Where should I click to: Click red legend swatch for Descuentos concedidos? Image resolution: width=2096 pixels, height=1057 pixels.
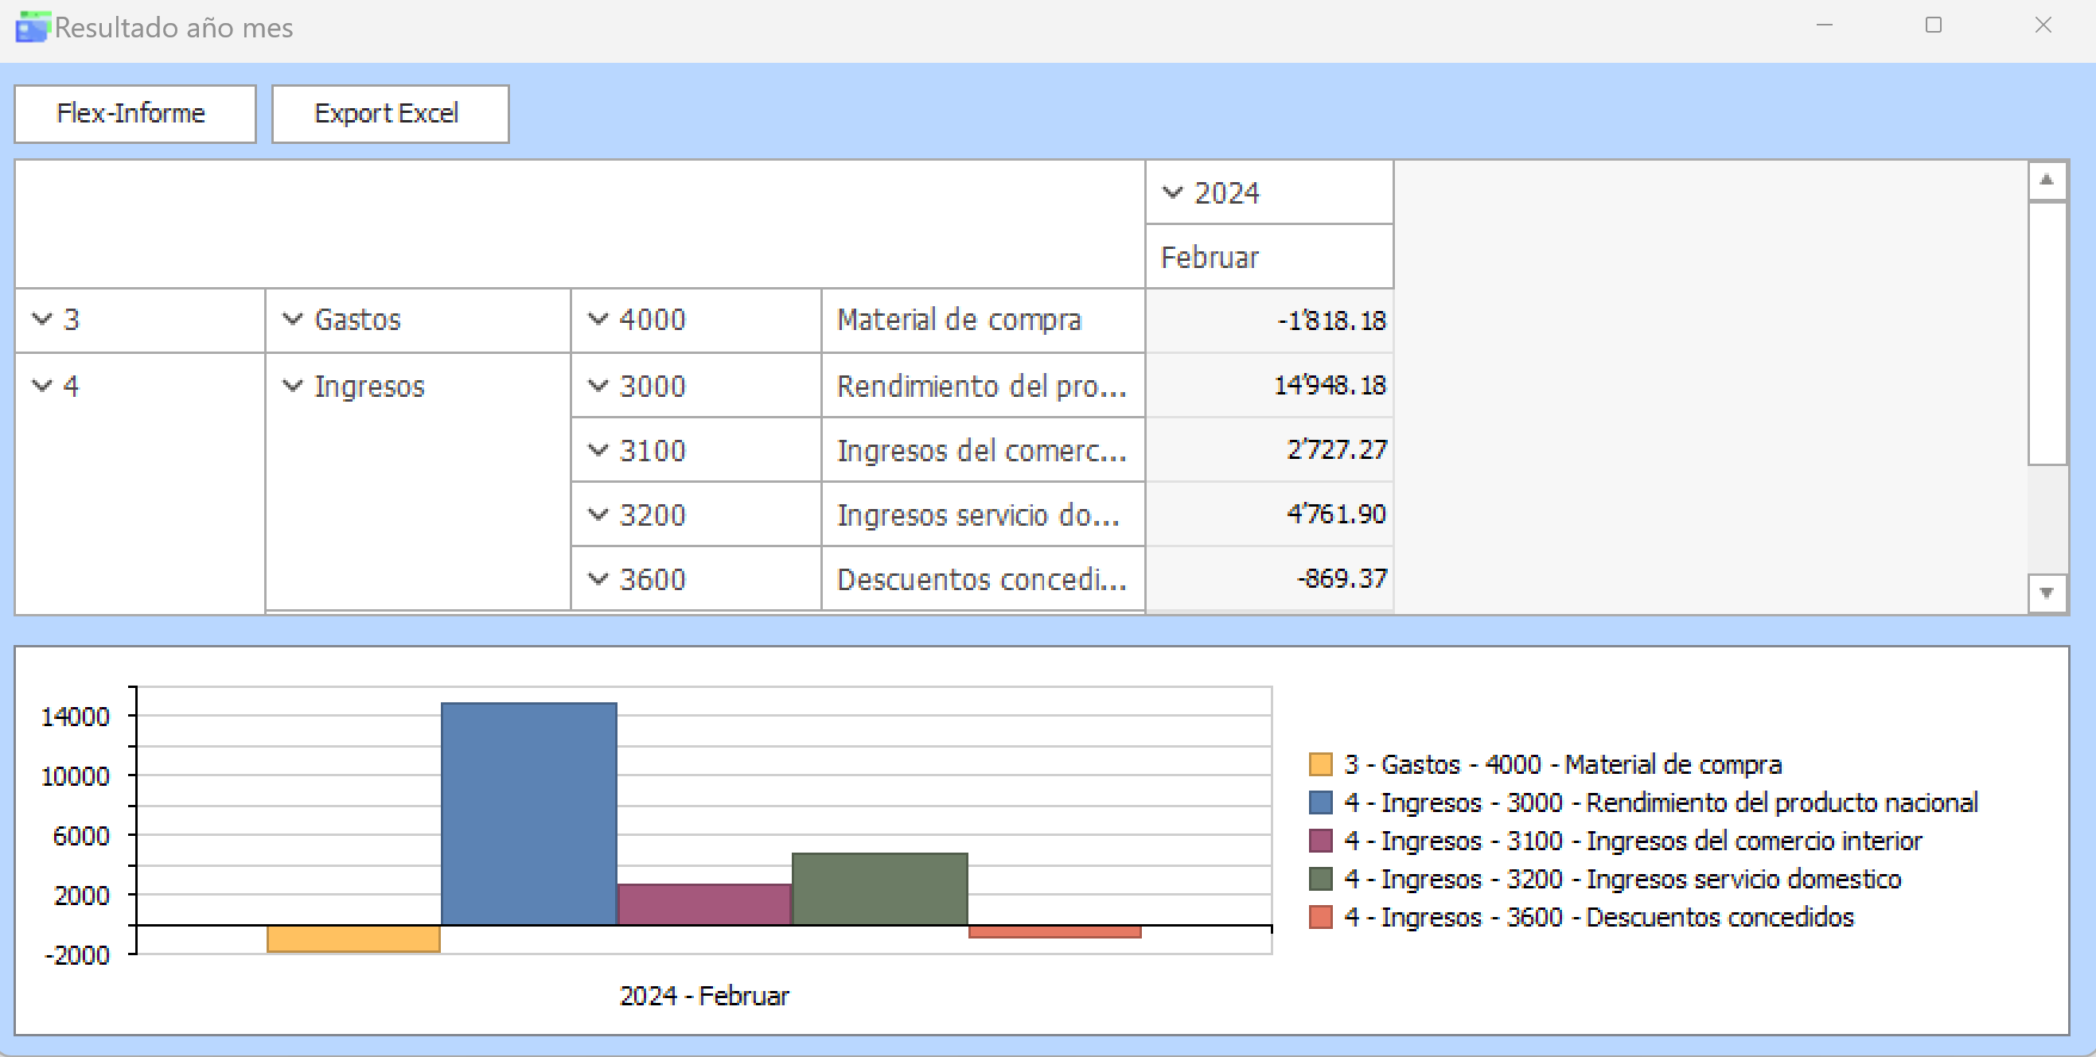click(x=1320, y=917)
